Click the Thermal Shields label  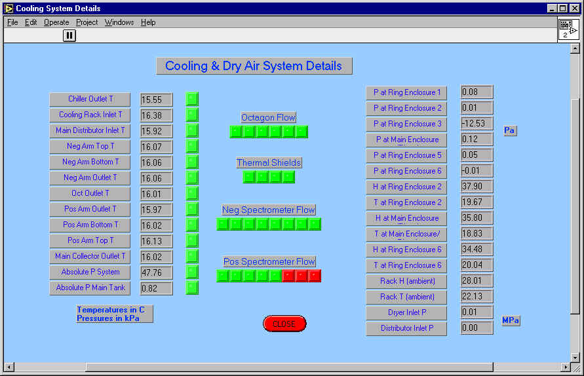point(269,162)
